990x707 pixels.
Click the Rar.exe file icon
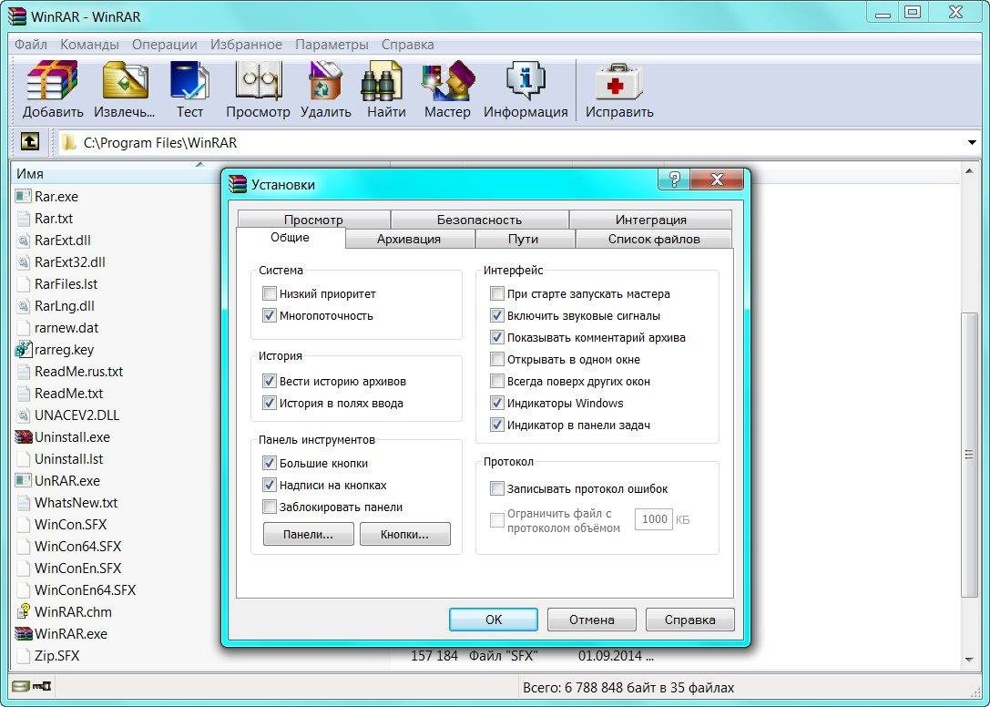[24, 197]
